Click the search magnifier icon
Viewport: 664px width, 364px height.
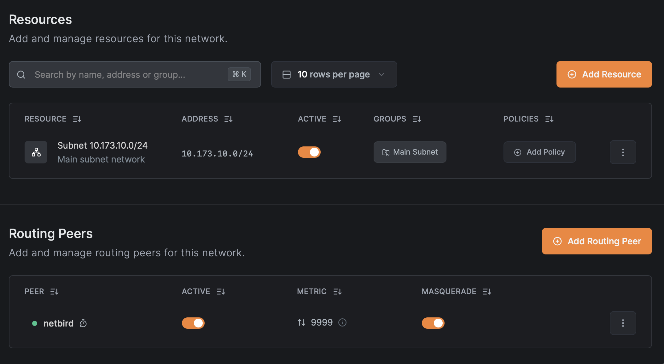21,74
